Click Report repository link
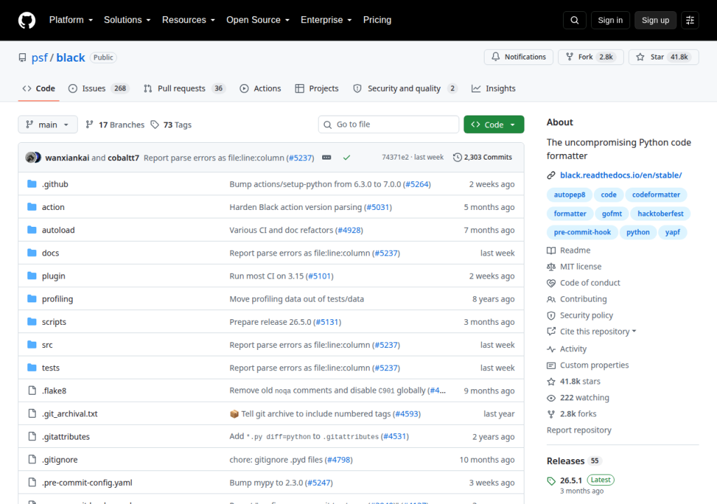The image size is (717, 504). [579, 430]
